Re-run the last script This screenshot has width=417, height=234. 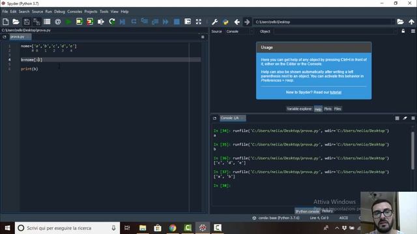pyautogui.click(x=111, y=21)
